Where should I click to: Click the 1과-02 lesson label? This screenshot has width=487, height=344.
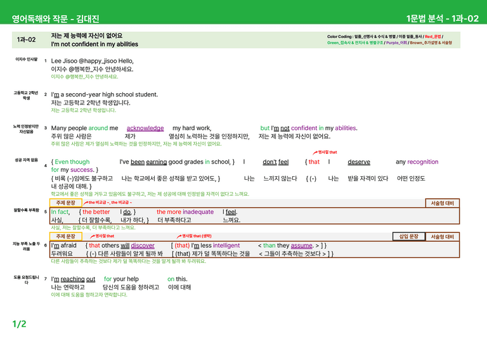(x=27, y=40)
